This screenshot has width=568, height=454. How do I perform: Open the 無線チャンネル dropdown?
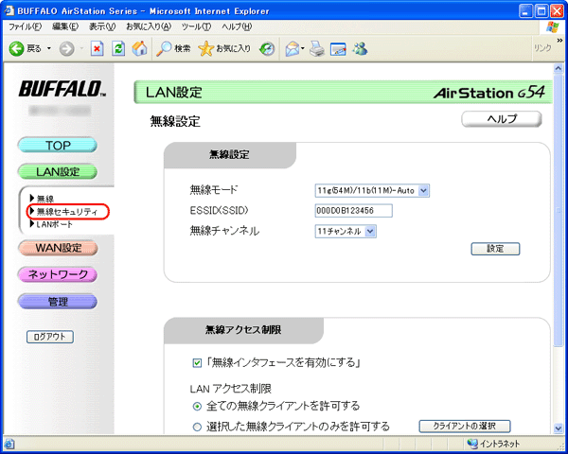tap(346, 232)
